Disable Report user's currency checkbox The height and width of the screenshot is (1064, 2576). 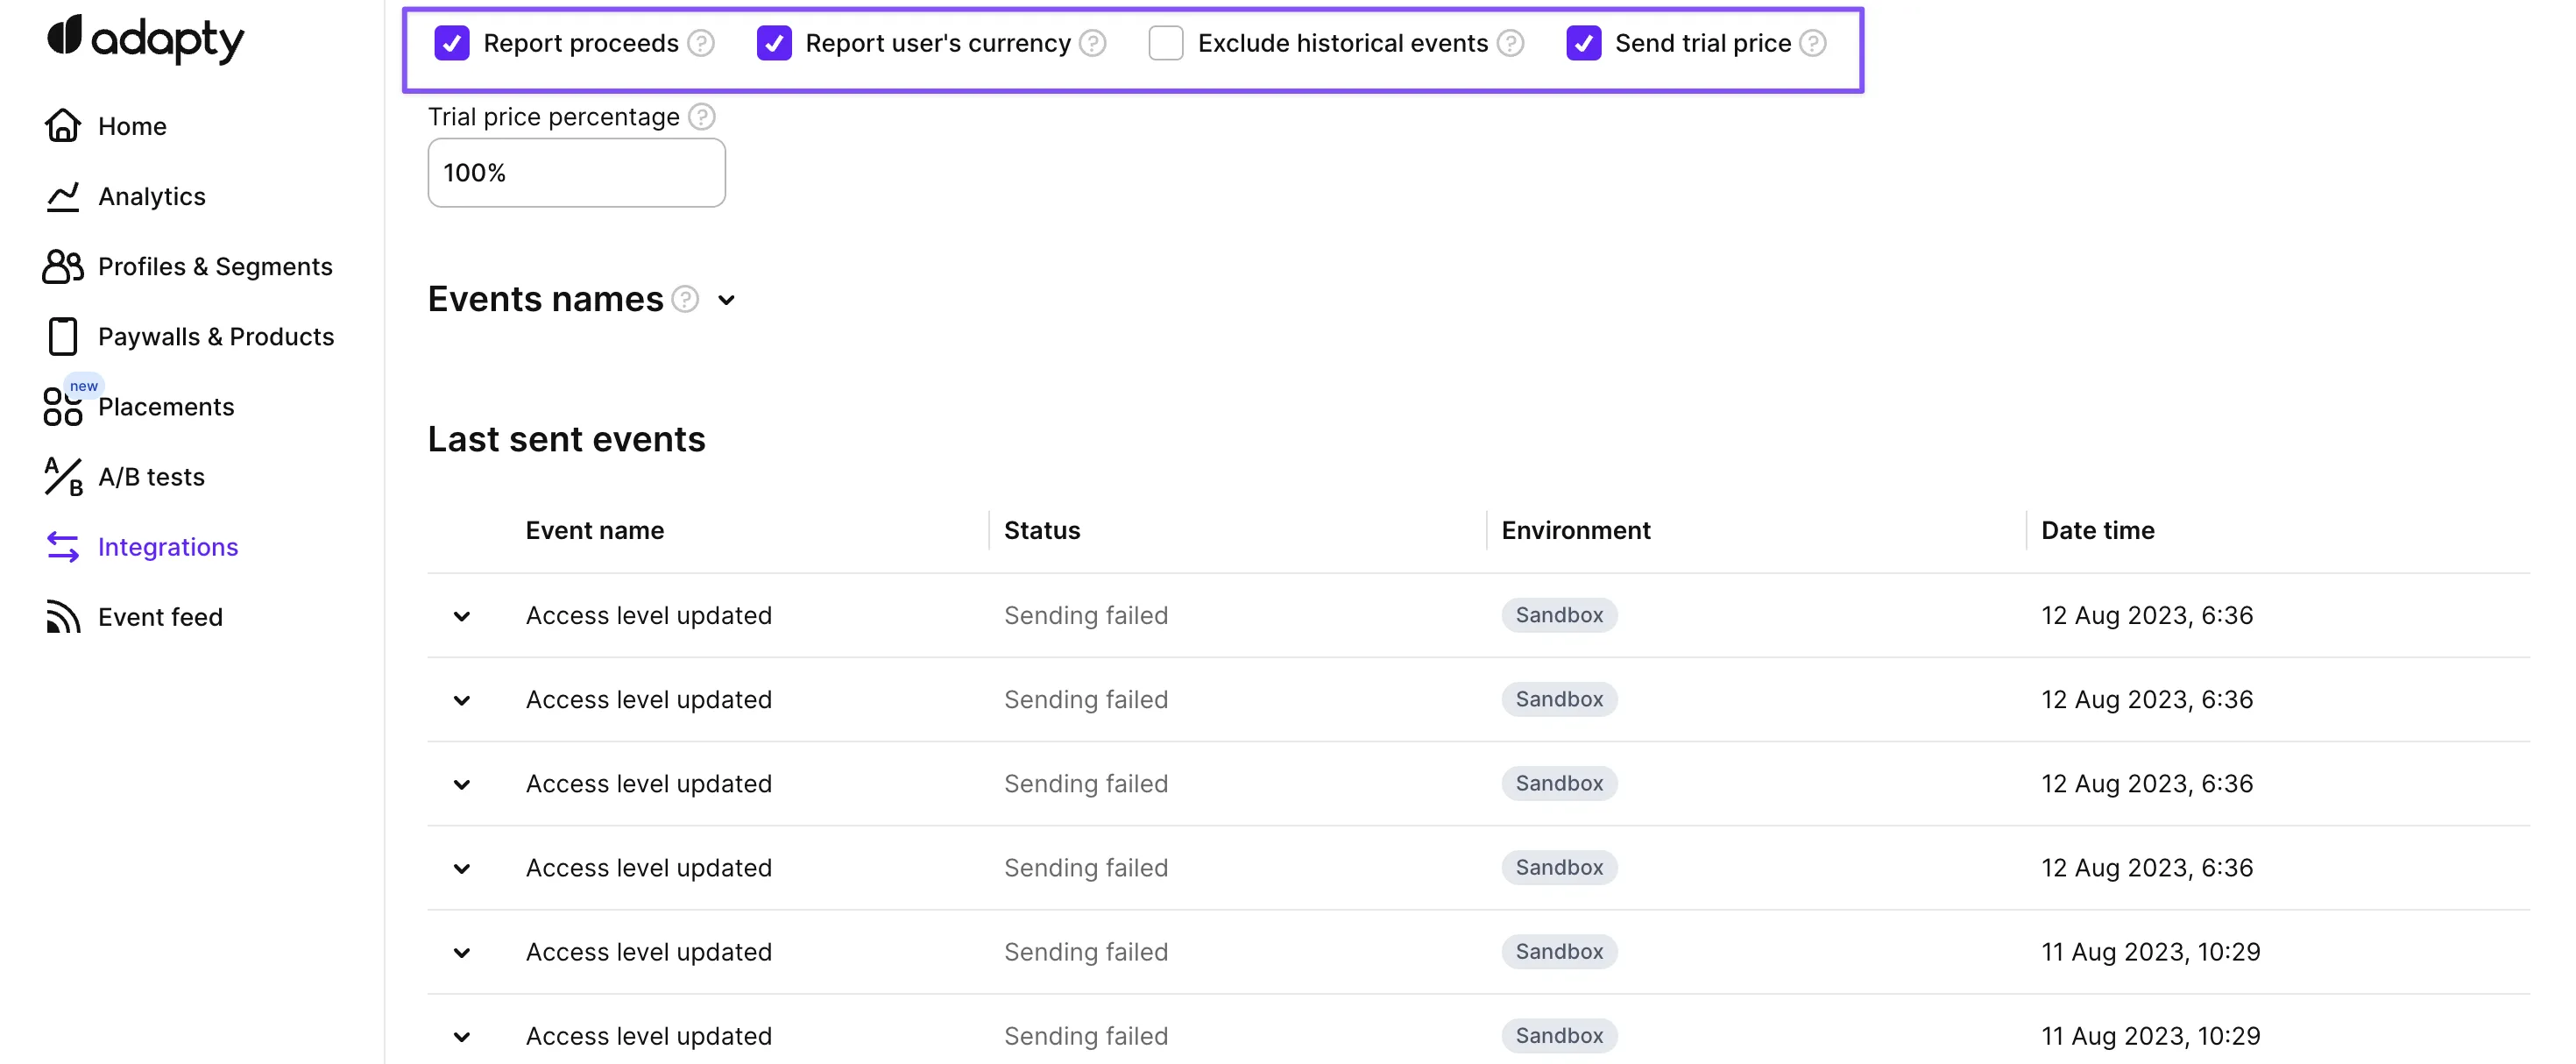click(x=774, y=43)
